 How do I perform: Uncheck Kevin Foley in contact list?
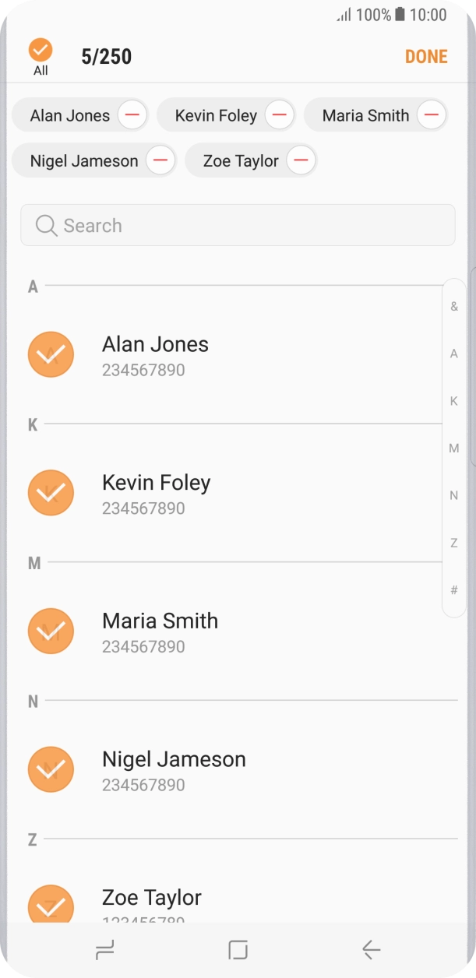coord(51,493)
